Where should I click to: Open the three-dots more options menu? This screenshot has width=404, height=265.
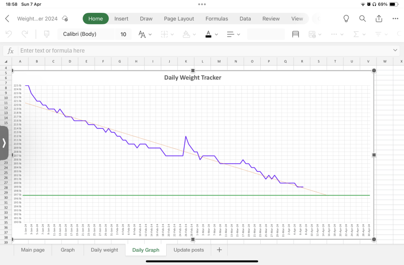coord(395,19)
